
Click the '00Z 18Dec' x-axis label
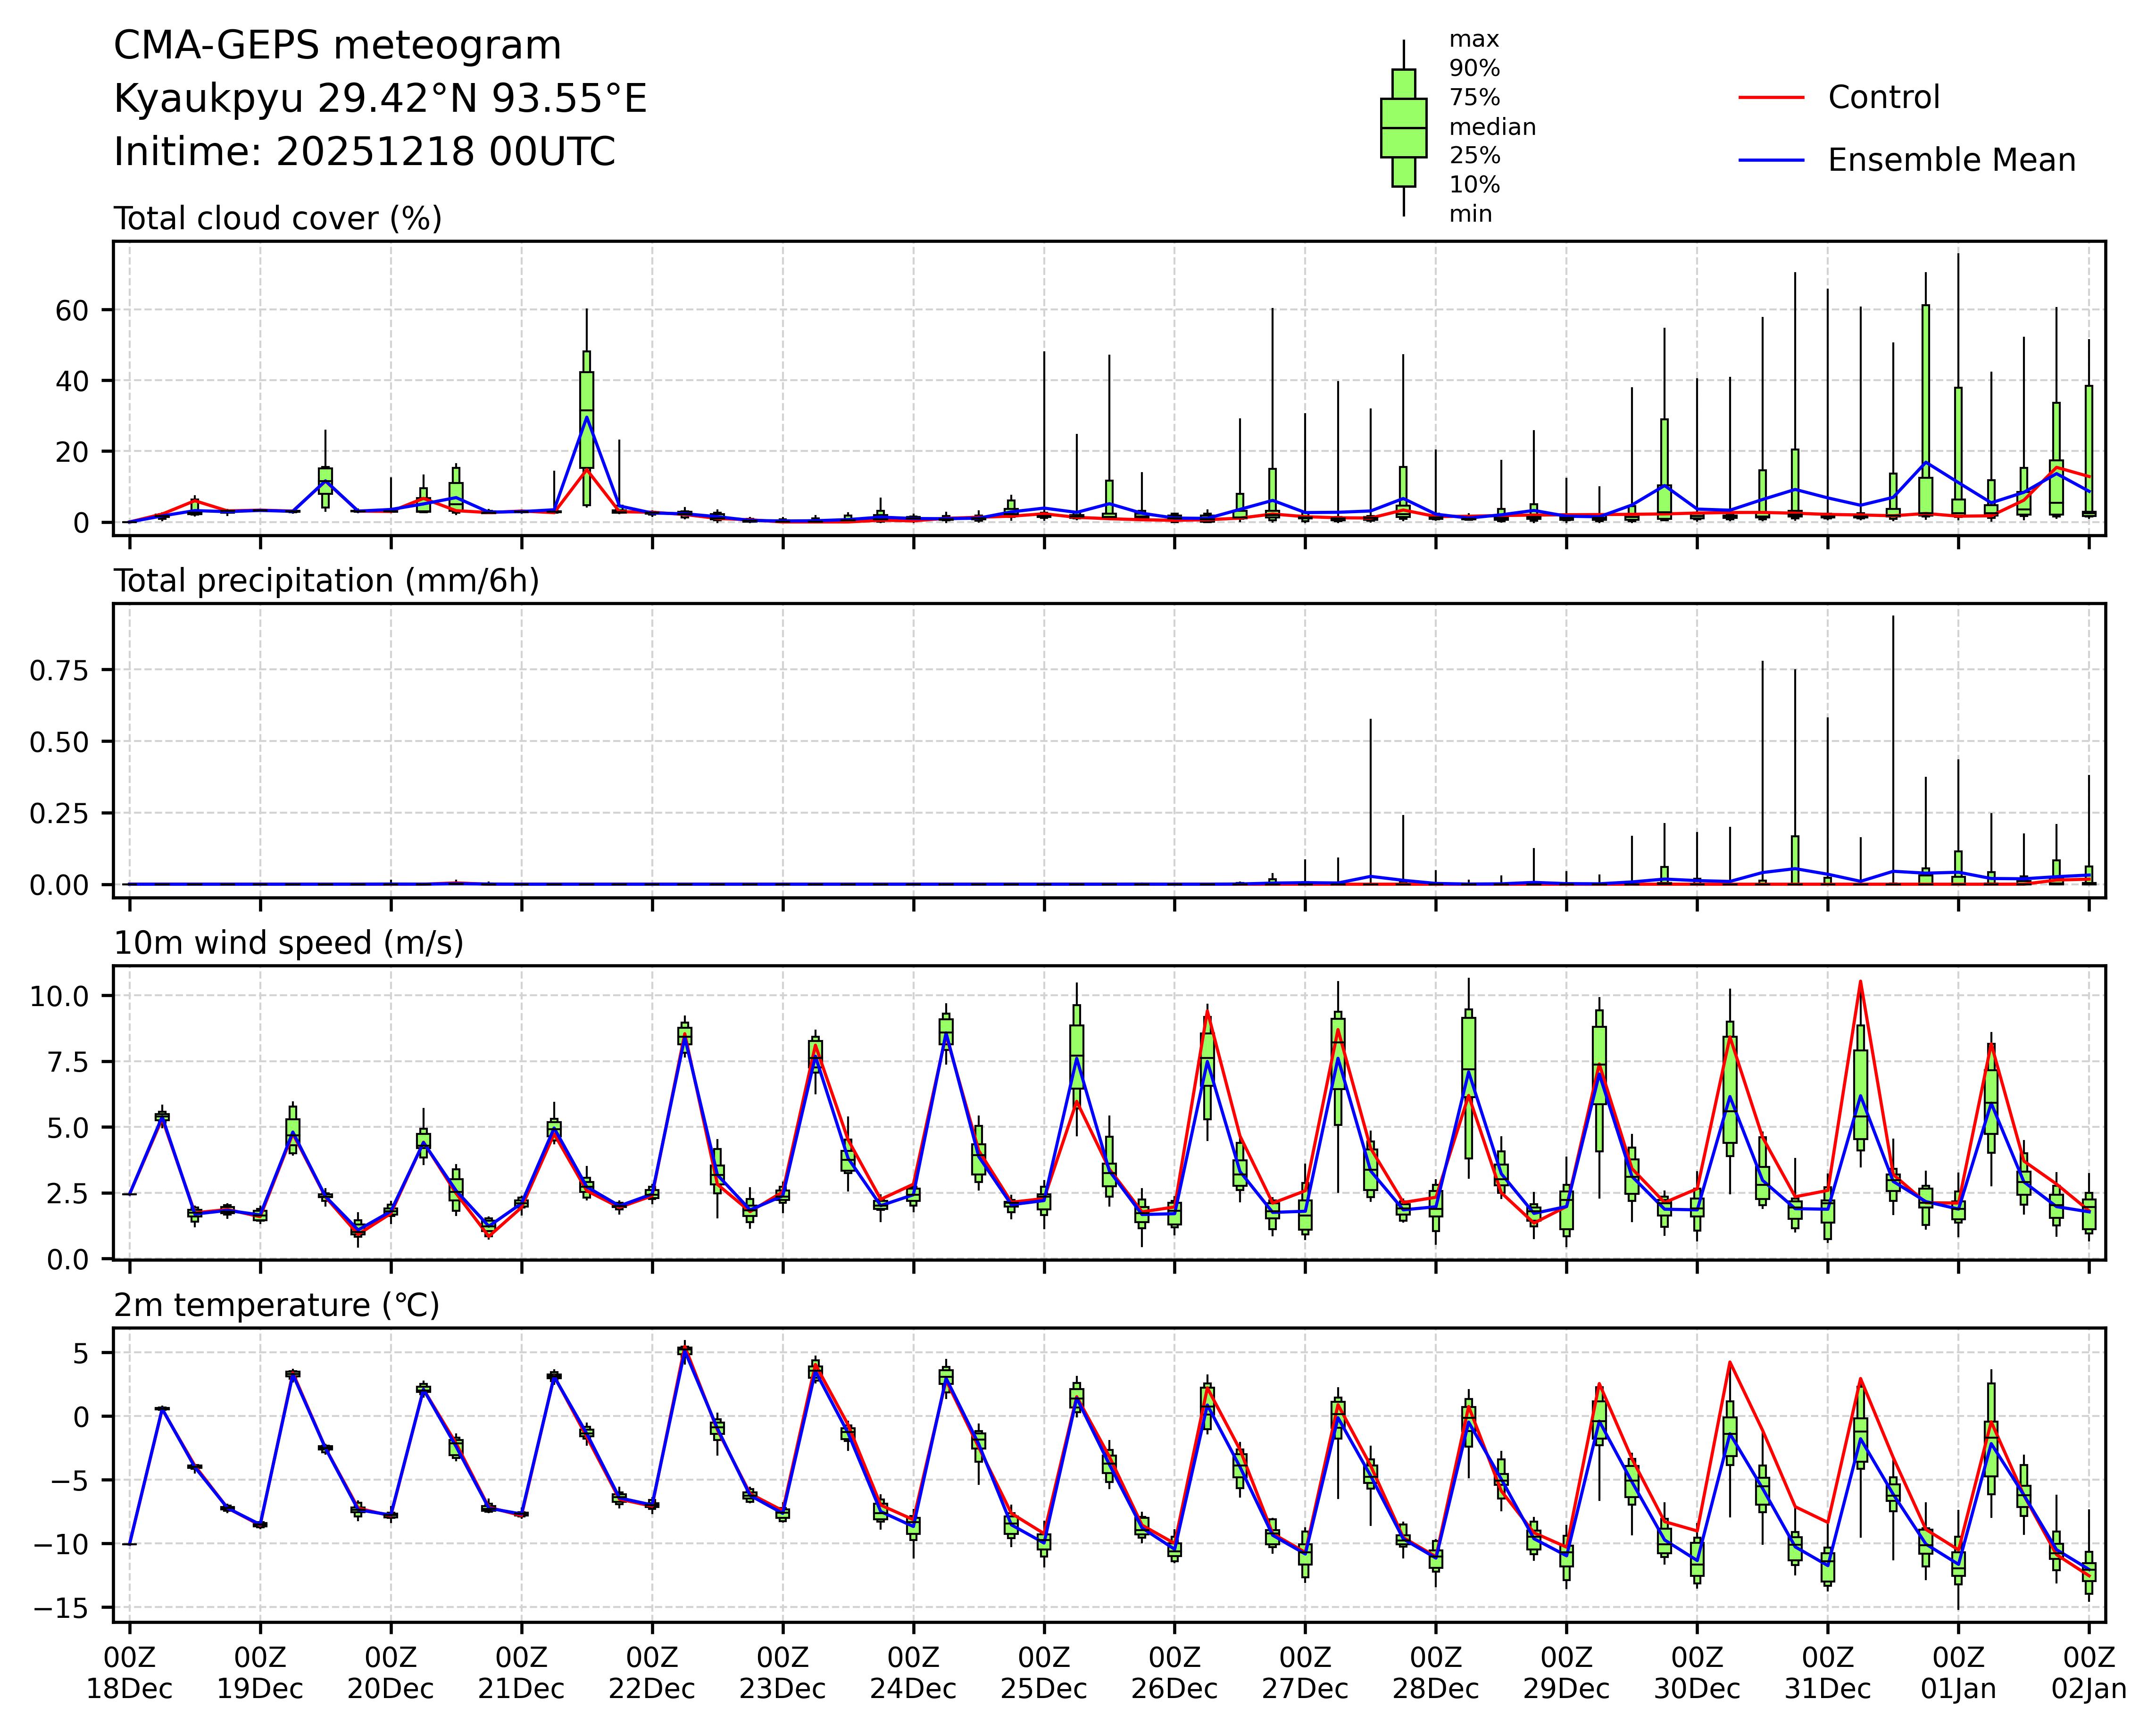129,1674
